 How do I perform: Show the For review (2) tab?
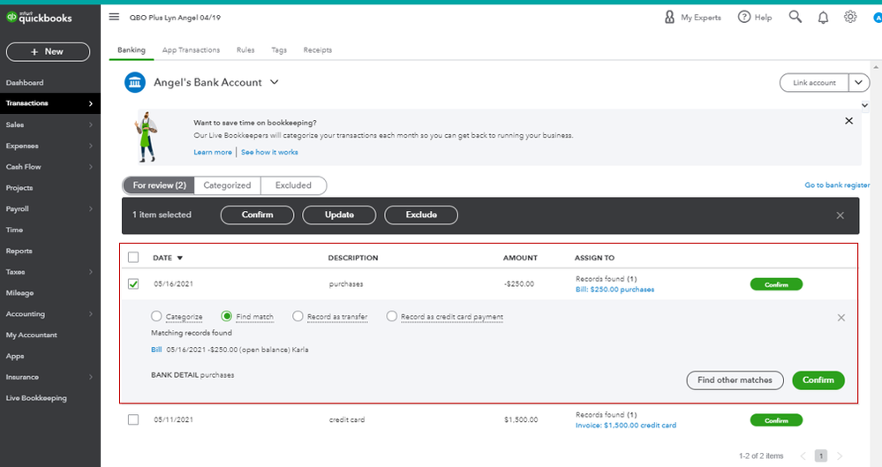pyautogui.click(x=159, y=185)
